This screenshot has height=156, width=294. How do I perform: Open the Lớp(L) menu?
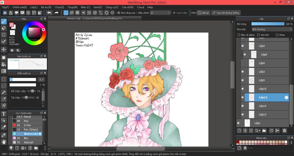pyautogui.click(x=34, y=7)
